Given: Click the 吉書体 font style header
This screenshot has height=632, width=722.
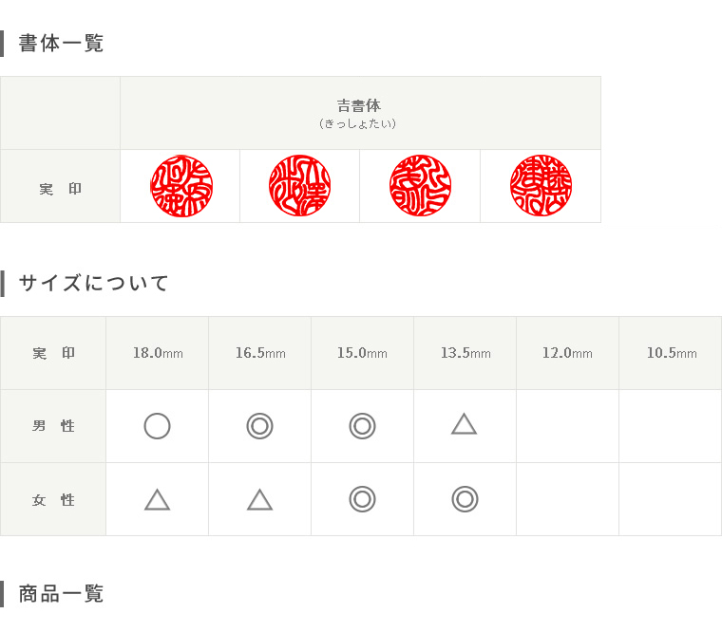Looking at the screenshot, I should (359, 106).
